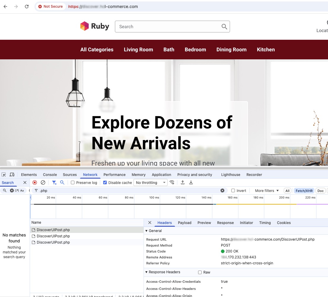The width and height of the screenshot is (328, 297).
Task: Select the inspect element cursor icon
Action: pos(4,174)
